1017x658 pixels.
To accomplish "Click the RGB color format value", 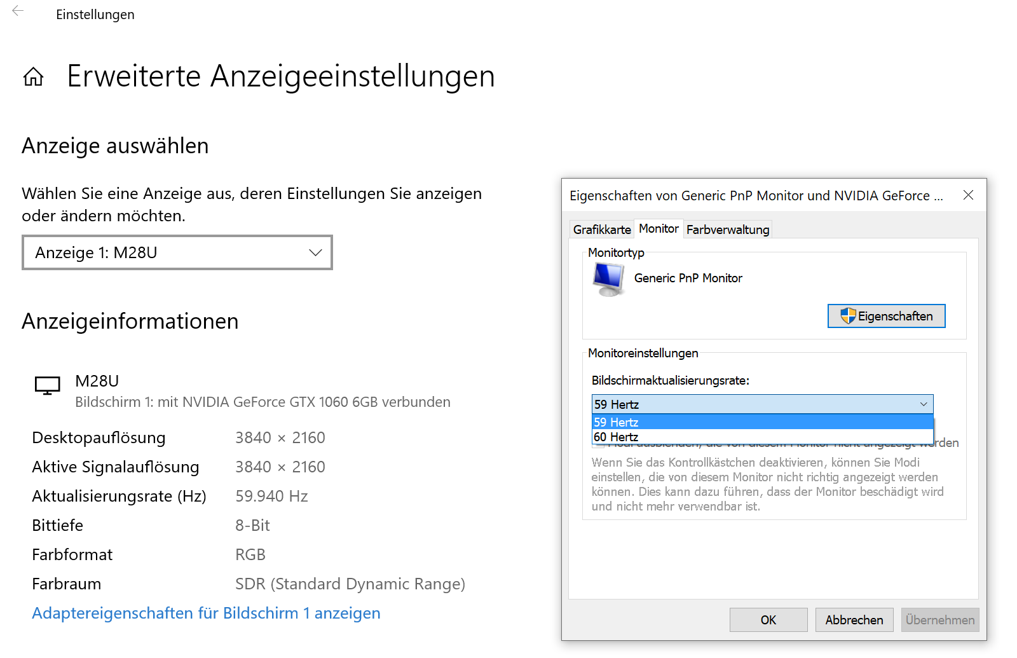I will click(250, 554).
